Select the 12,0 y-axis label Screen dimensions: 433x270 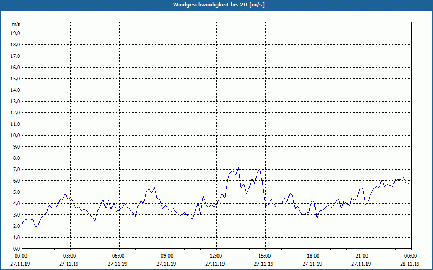coord(15,113)
